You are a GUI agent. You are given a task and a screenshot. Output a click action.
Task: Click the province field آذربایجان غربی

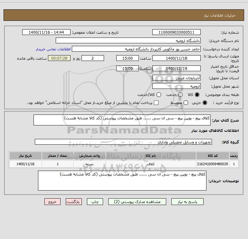pos(176,78)
